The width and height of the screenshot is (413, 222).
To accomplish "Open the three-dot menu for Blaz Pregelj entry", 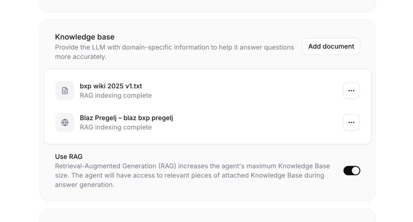I will (x=351, y=122).
